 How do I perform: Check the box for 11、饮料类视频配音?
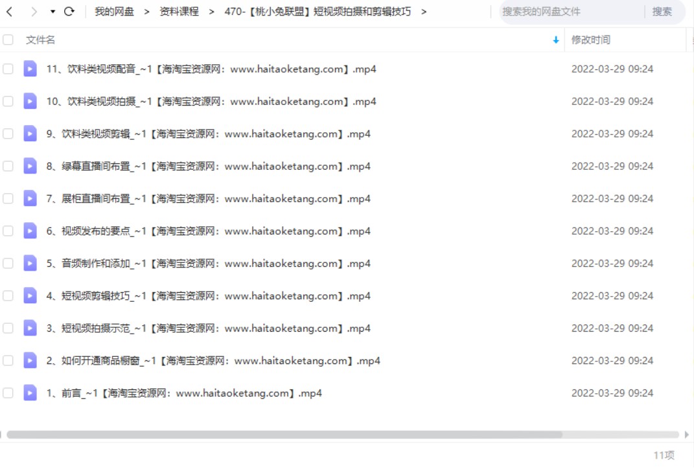coord(8,69)
